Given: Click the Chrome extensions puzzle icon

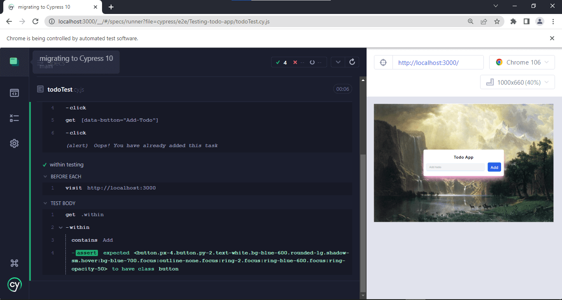Looking at the screenshot, I should coord(513,21).
